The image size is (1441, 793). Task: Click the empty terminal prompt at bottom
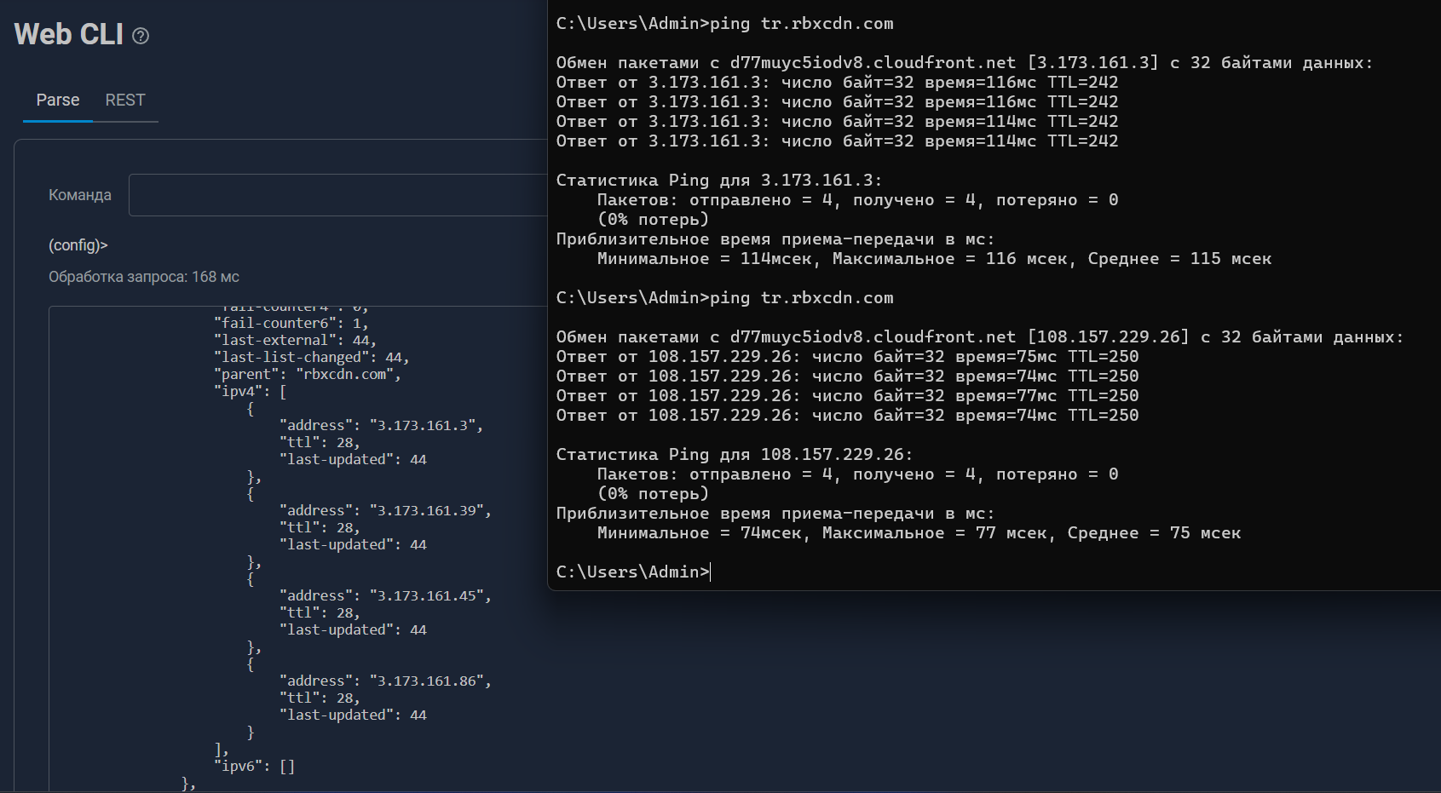click(x=633, y=572)
